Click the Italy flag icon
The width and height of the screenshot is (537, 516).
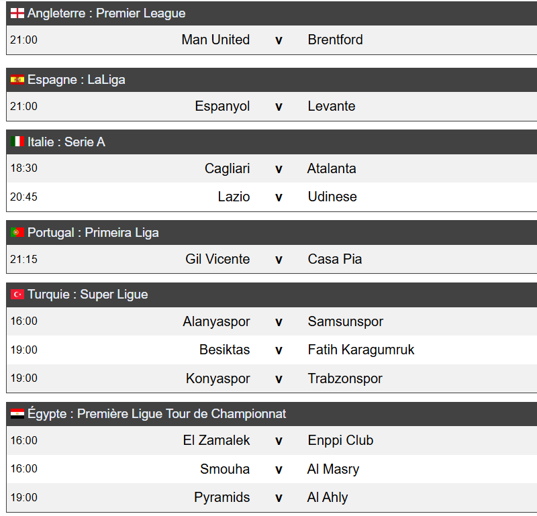[x=17, y=142]
